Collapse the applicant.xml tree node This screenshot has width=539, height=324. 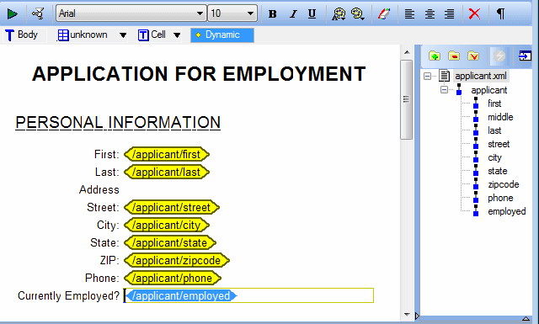click(427, 76)
